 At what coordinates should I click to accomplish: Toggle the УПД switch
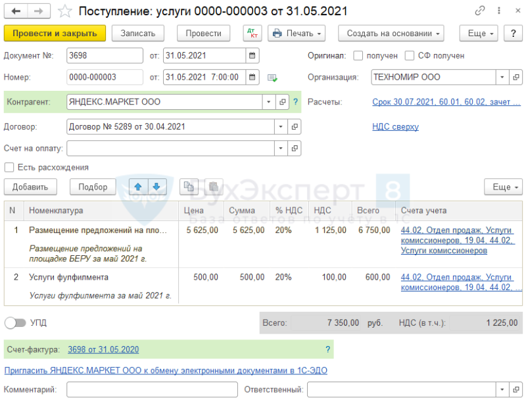[x=15, y=323]
